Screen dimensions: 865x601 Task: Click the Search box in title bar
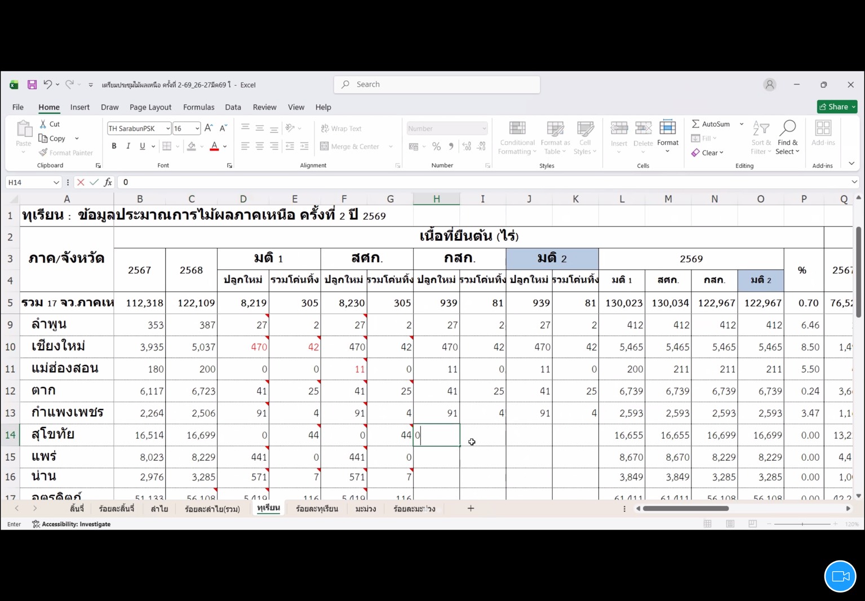(437, 84)
